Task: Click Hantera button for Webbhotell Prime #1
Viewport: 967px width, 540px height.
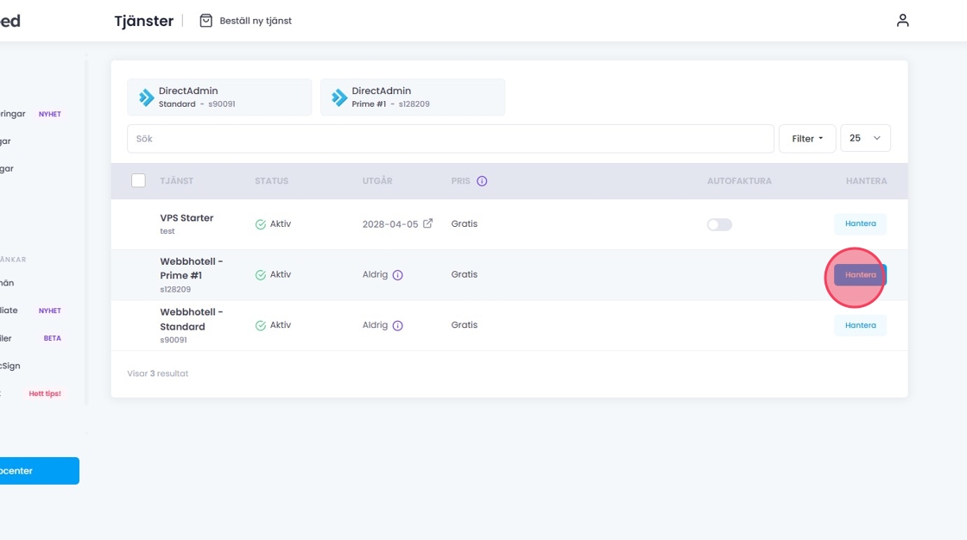Action: pyautogui.click(x=860, y=275)
